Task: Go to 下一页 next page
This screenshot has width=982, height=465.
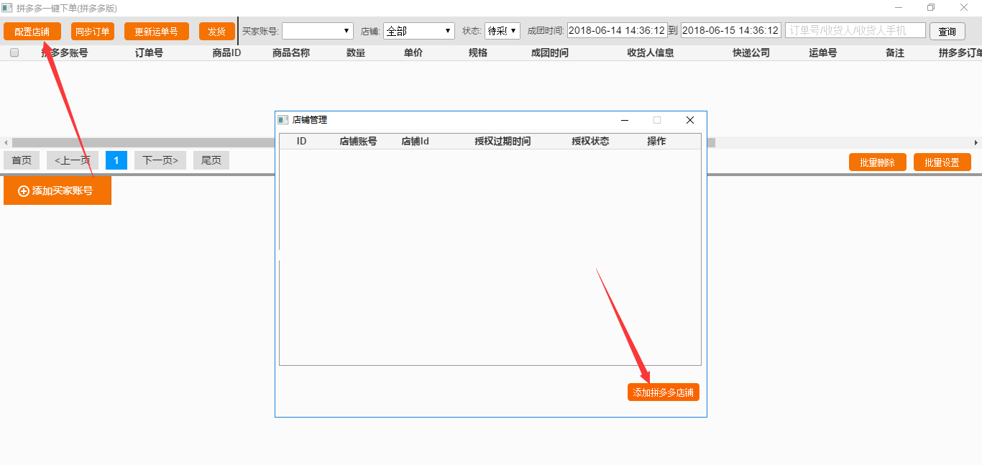Action: [x=160, y=160]
